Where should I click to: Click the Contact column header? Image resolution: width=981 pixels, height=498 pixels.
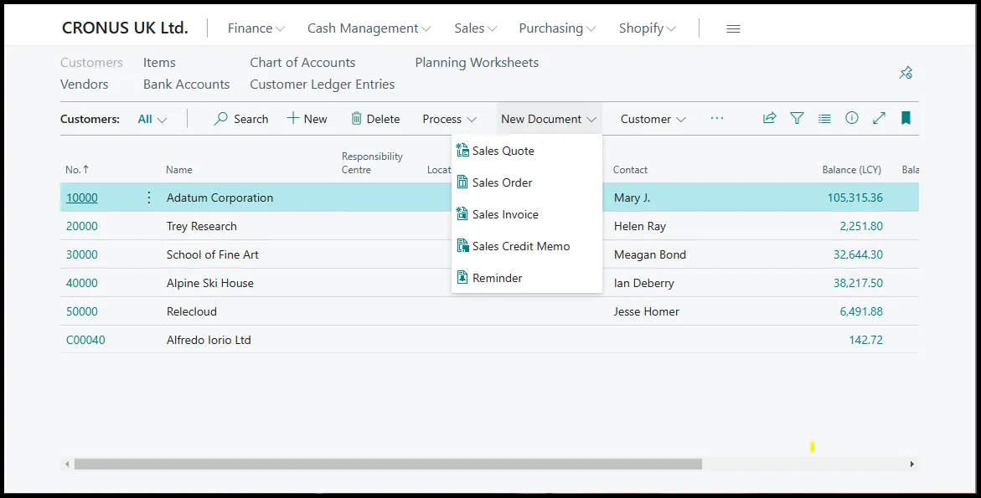coord(630,169)
